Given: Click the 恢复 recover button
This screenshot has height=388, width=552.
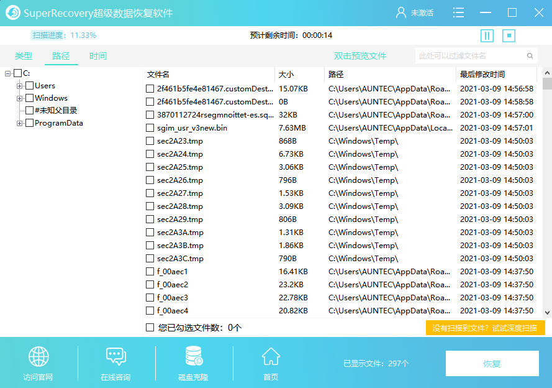Looking at the screenshot, I should (x=492, y=363).
